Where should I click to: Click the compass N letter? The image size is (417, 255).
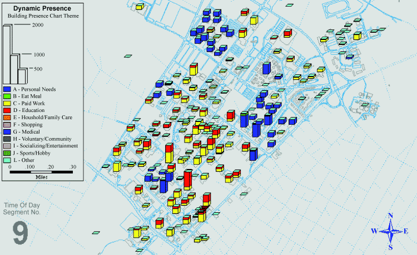pyautogui.click(x=390, y=215)
